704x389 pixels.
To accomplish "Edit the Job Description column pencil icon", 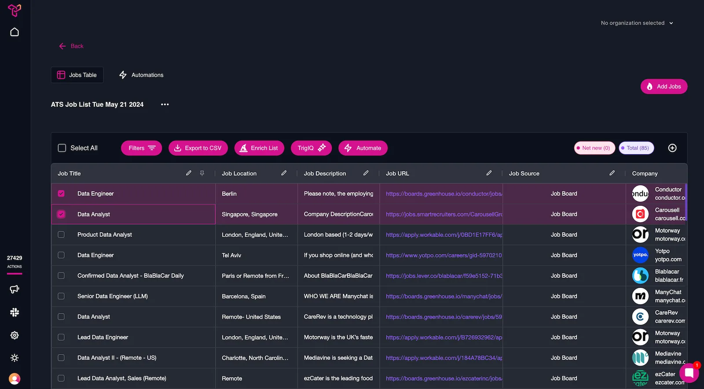I will [x=366, y=173].
